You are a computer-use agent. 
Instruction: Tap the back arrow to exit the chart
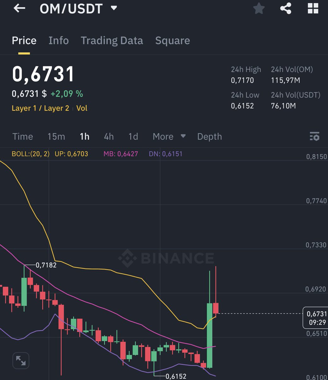(x=19, y=9)
